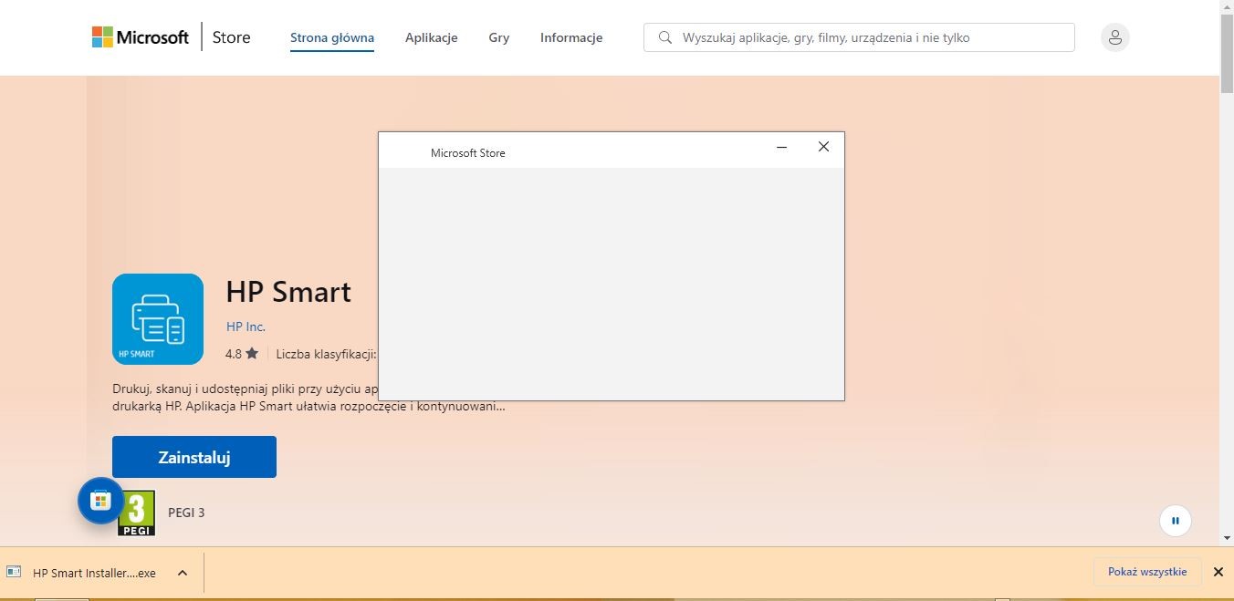Screen dimensions: 1234x601
Task: Open the Informacje tab
Action: [x=571, y=37]
